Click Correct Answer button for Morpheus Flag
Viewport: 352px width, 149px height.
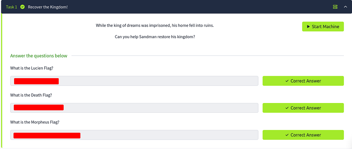click(303, 135)
